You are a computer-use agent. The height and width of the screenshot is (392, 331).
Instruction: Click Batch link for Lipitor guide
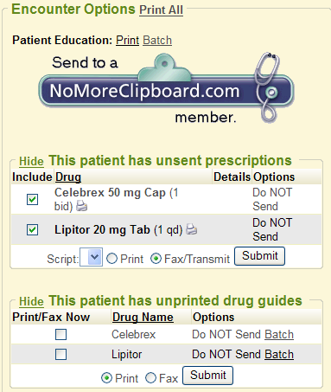click(279, 354)
